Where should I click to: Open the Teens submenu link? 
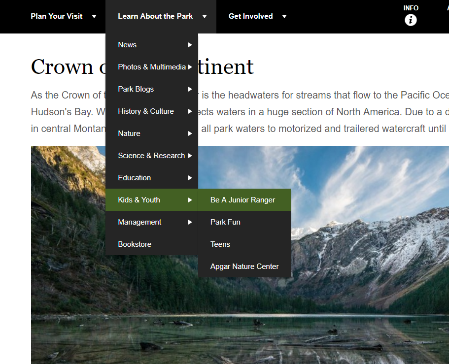pyautogui.click(x=220, y=244)
